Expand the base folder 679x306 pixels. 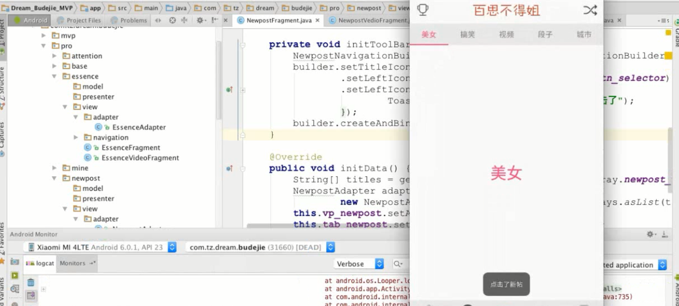click(54, 66)
